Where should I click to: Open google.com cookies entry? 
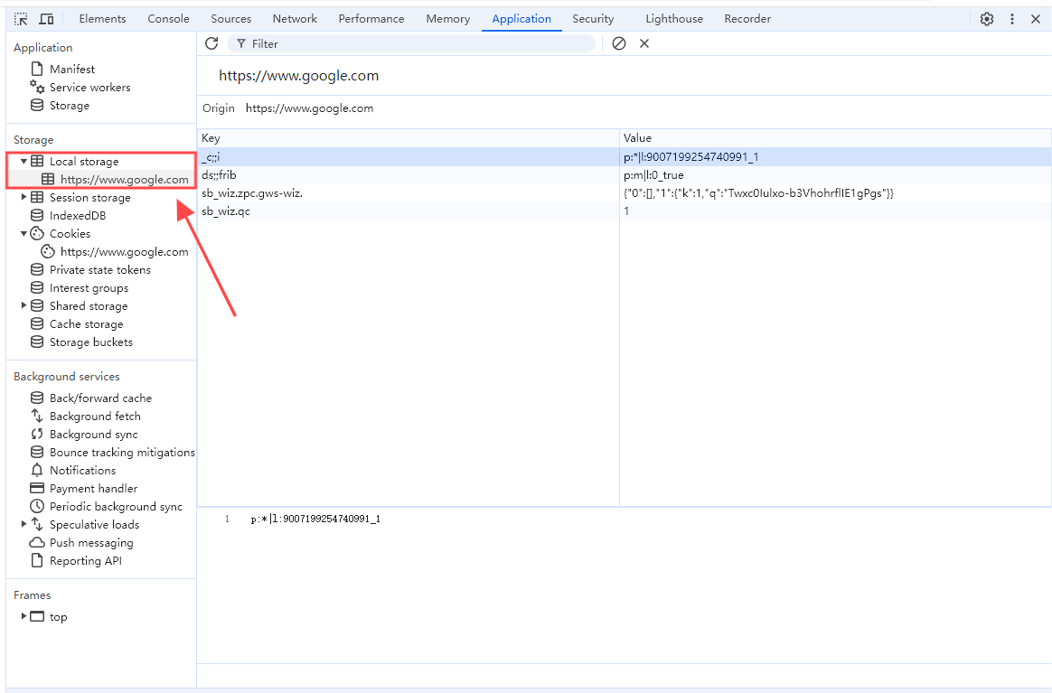click(x=124, y=251)
